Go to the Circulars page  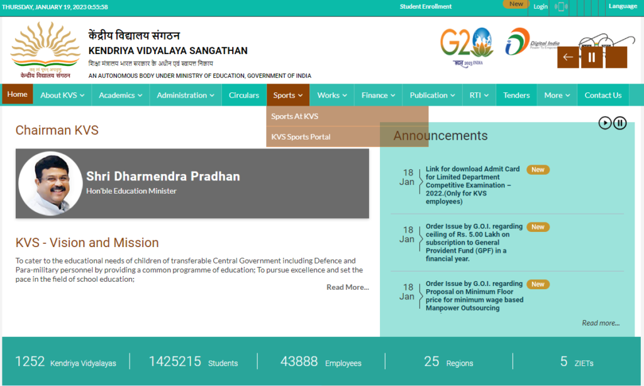(243, 95)
